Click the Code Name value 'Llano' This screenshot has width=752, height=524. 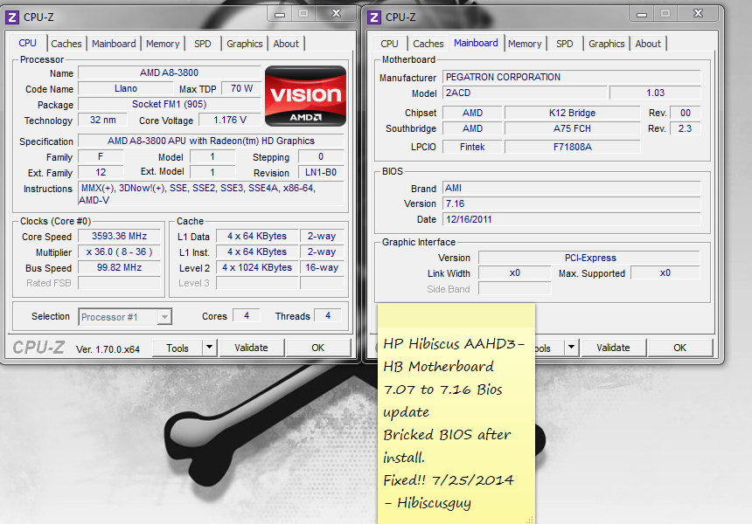coord(126,88)
